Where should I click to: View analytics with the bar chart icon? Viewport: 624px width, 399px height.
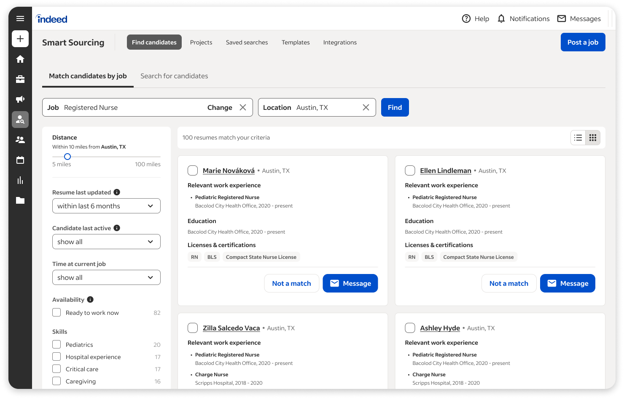pyautogui.click(x=20, y=180)
